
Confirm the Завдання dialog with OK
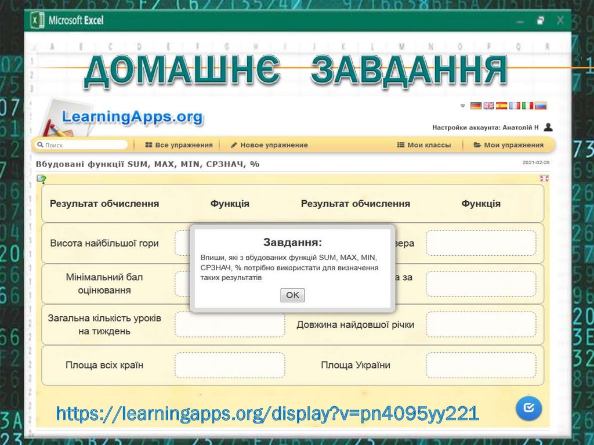292,295
